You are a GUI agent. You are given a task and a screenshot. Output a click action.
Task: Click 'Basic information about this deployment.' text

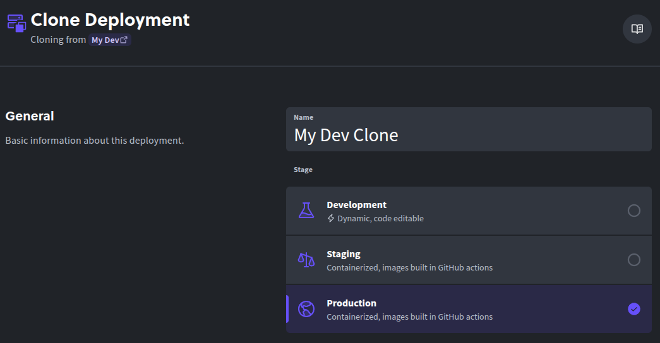coord(95,141)
